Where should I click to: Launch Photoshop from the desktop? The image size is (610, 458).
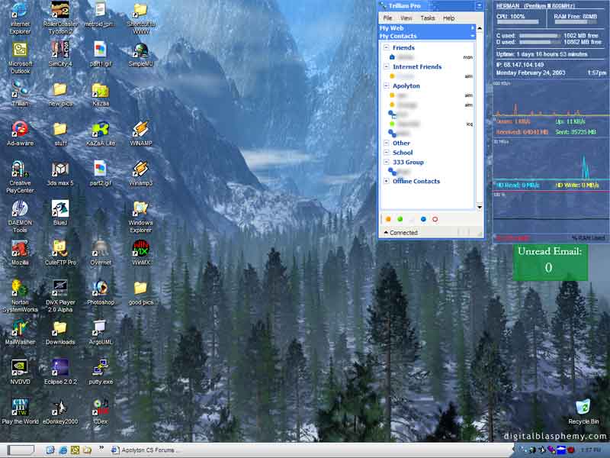point(100,289)
